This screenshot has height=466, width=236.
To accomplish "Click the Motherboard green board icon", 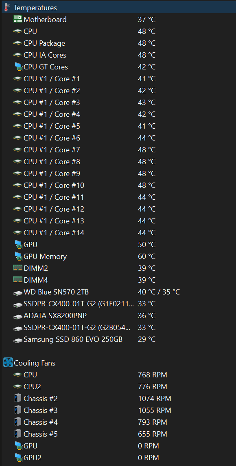I will (18, 19).
